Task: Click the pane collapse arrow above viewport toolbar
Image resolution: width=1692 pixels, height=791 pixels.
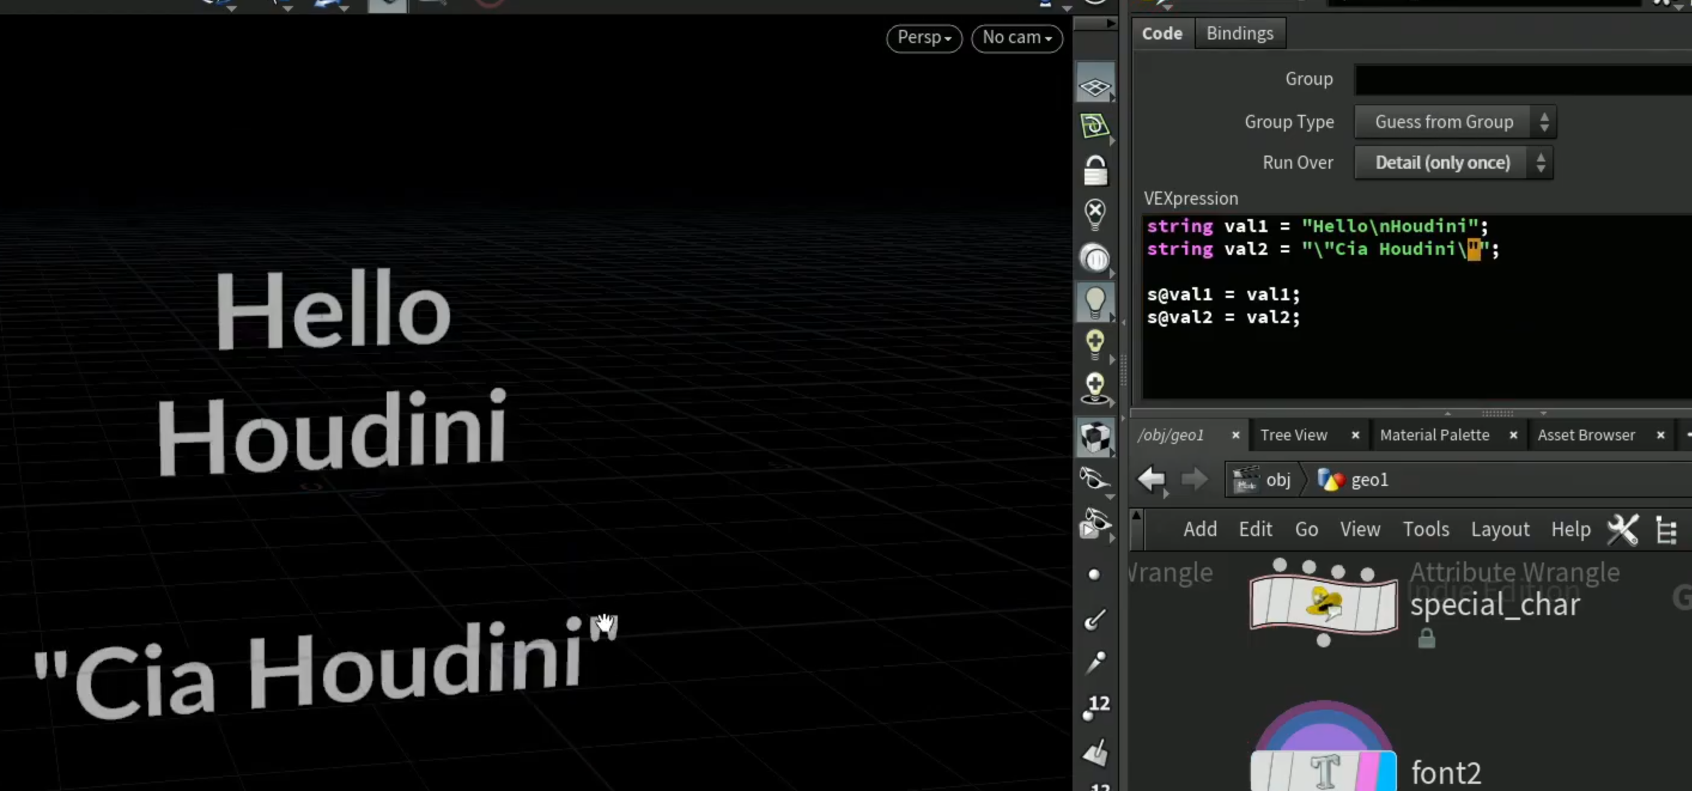Action: 1110,23
